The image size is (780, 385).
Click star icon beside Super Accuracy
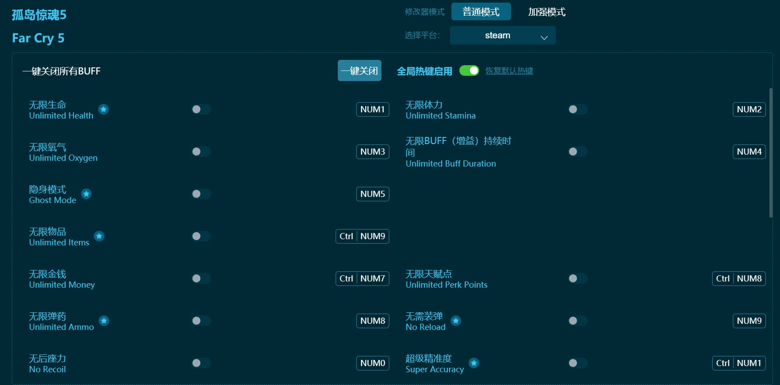[474, 363]
